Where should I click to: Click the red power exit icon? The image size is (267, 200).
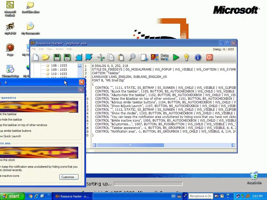[x=209, y=57]
